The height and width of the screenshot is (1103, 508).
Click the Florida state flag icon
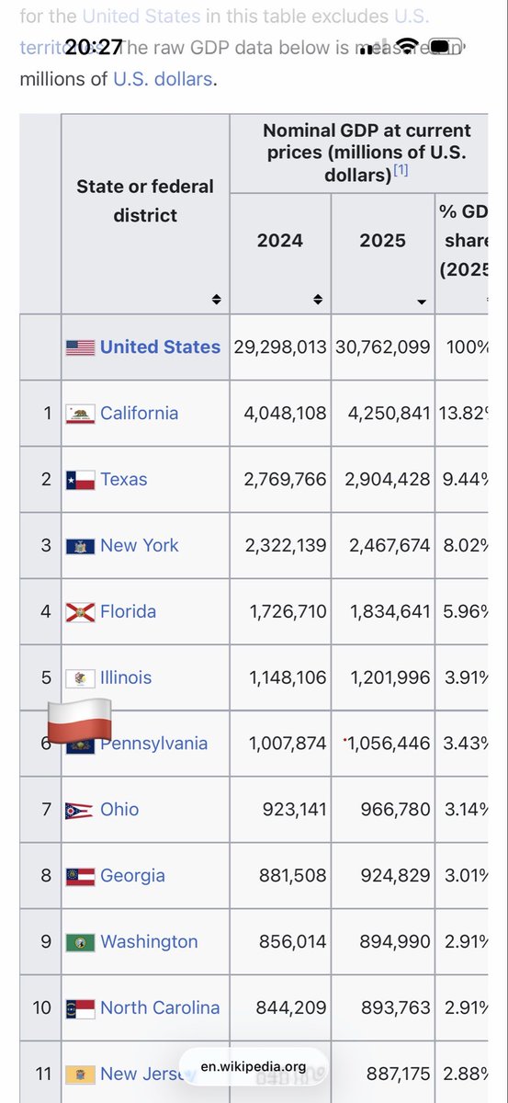click(80, 612)
